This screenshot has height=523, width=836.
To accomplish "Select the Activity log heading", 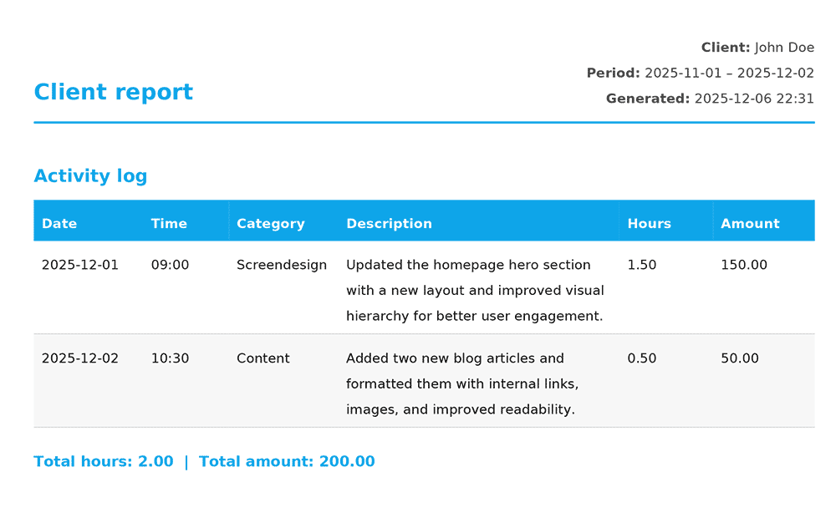I will coord(90,175).
